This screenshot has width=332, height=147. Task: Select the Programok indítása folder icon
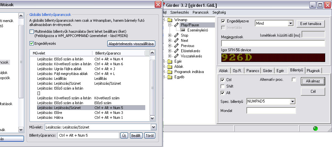pos(170,72)
